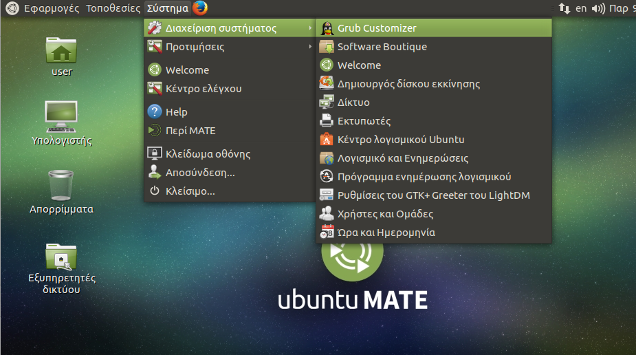The image size is (636, 355).
Task: Open the Εφαρμογές menu
Action: 52,9
